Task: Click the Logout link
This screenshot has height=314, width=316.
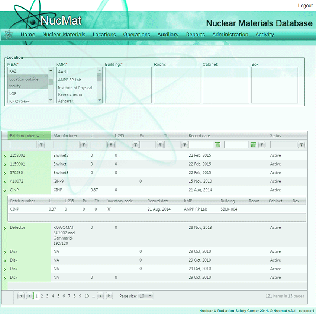Action: click(x=305, y=6)
